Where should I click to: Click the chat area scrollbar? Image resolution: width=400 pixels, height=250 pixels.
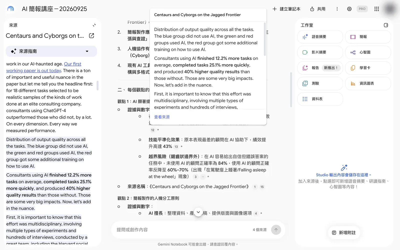(x=291, y=89)
